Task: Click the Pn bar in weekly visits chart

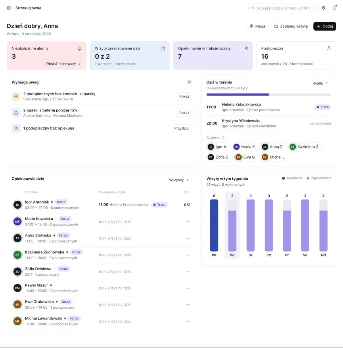Action: pyautogui.click(x=214, y=225)
